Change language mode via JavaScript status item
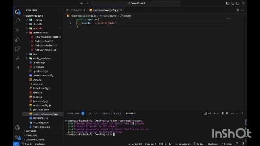The image size is (260, 146). pos(184,144)
